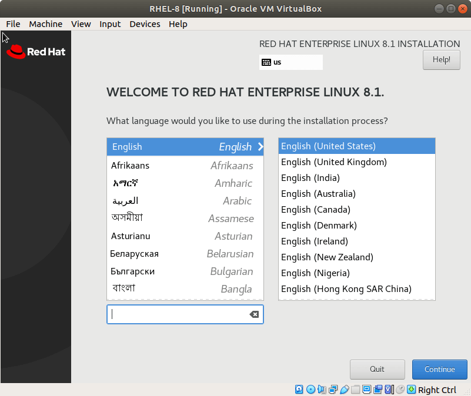Image resolution: width=471 pixels, height=396 pixels.
Task: Open the Devices menu
Action: pos(145,24)
